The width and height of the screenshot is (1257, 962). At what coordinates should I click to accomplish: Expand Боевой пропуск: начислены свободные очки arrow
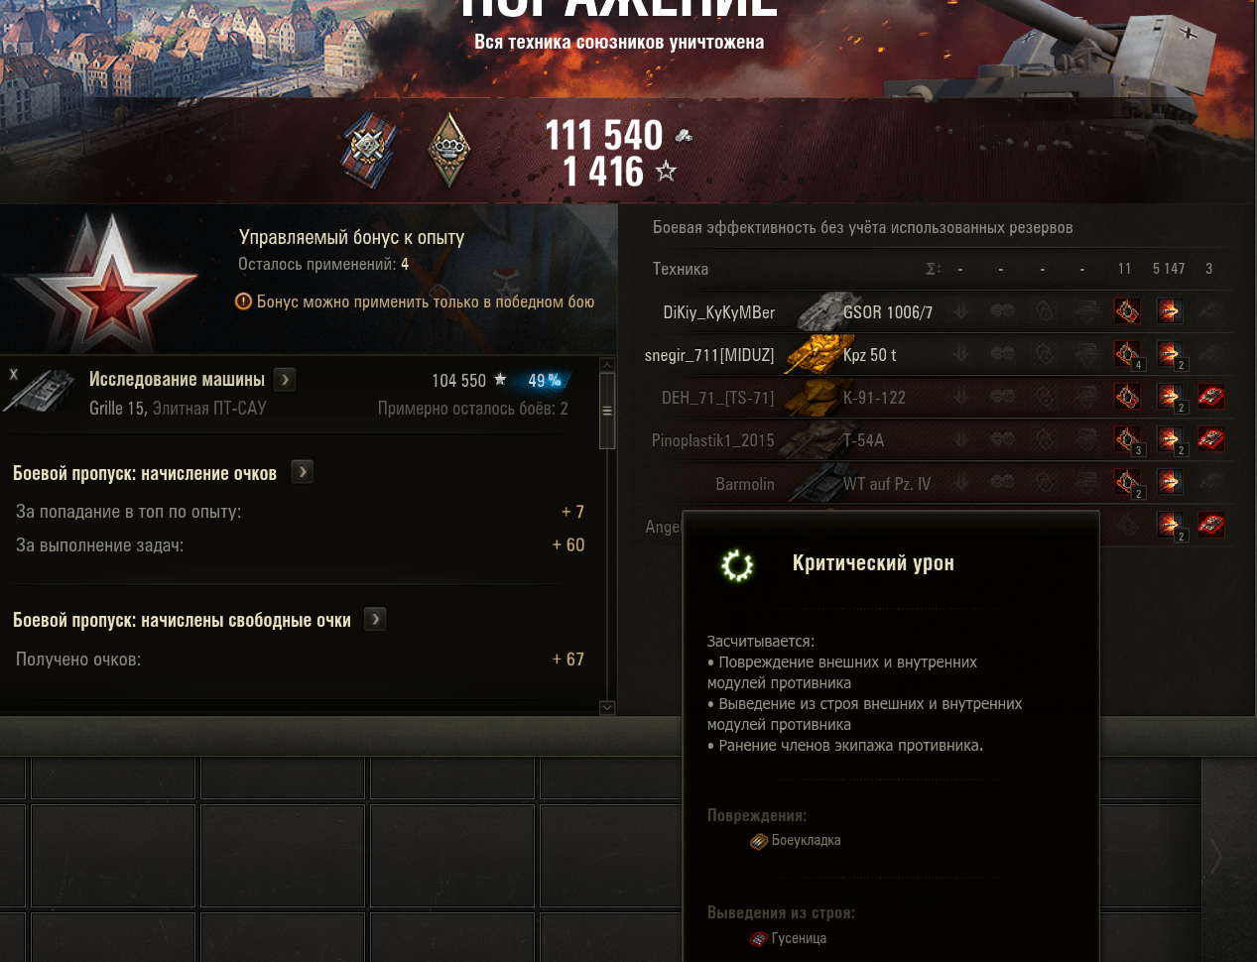pyautogui.click(x=375, y=619)
